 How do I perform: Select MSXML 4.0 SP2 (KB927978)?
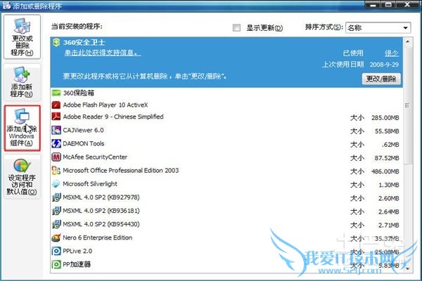click(226, 197)
